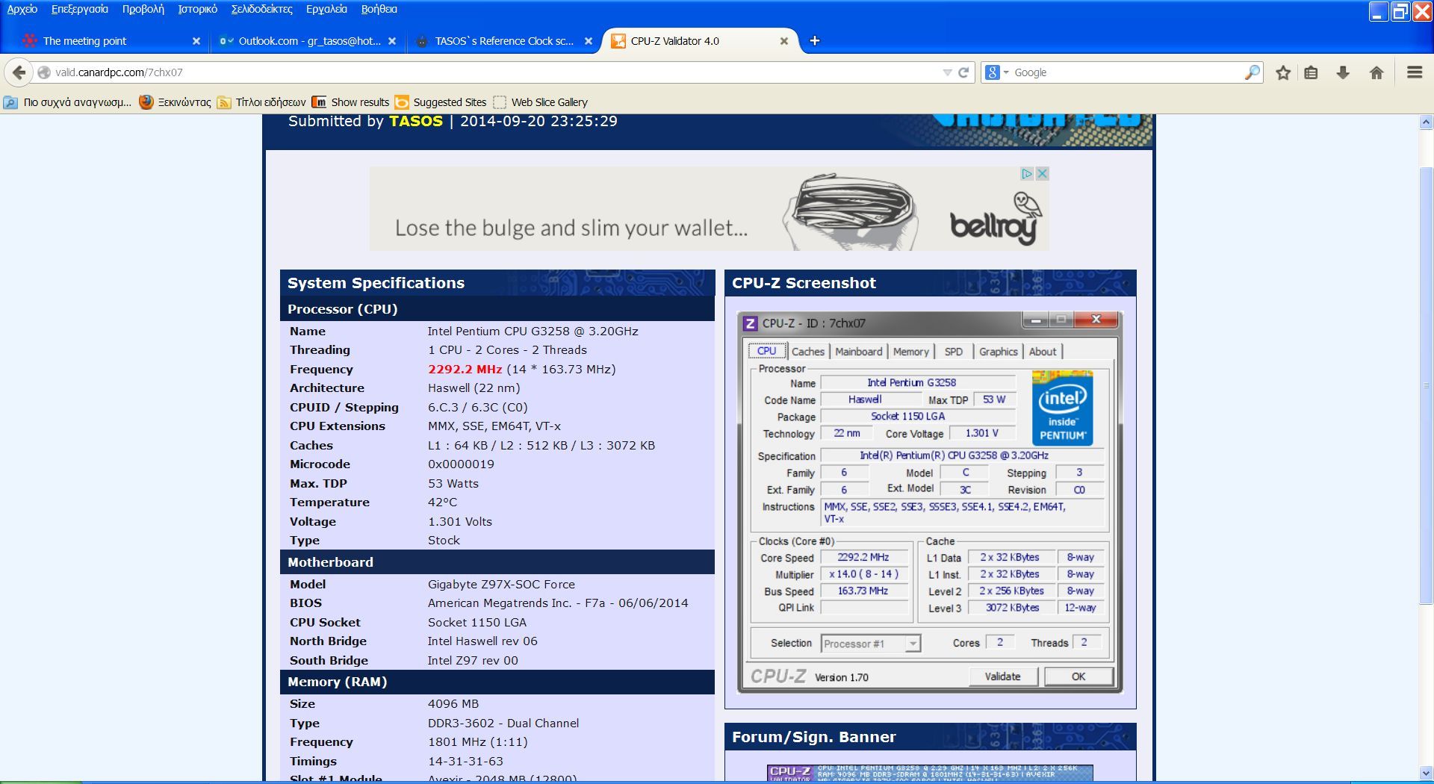
Task: Click the vertical scrollbar thumb
Action: [1426, 385]
